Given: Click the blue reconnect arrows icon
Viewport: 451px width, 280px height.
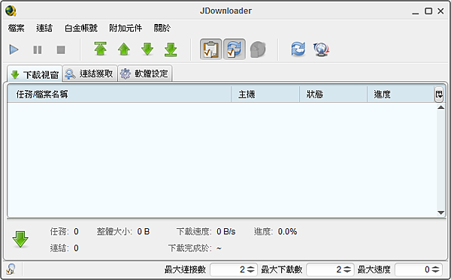Looking at the screenshot, I should pyautogui.click(x=298, y=49).
